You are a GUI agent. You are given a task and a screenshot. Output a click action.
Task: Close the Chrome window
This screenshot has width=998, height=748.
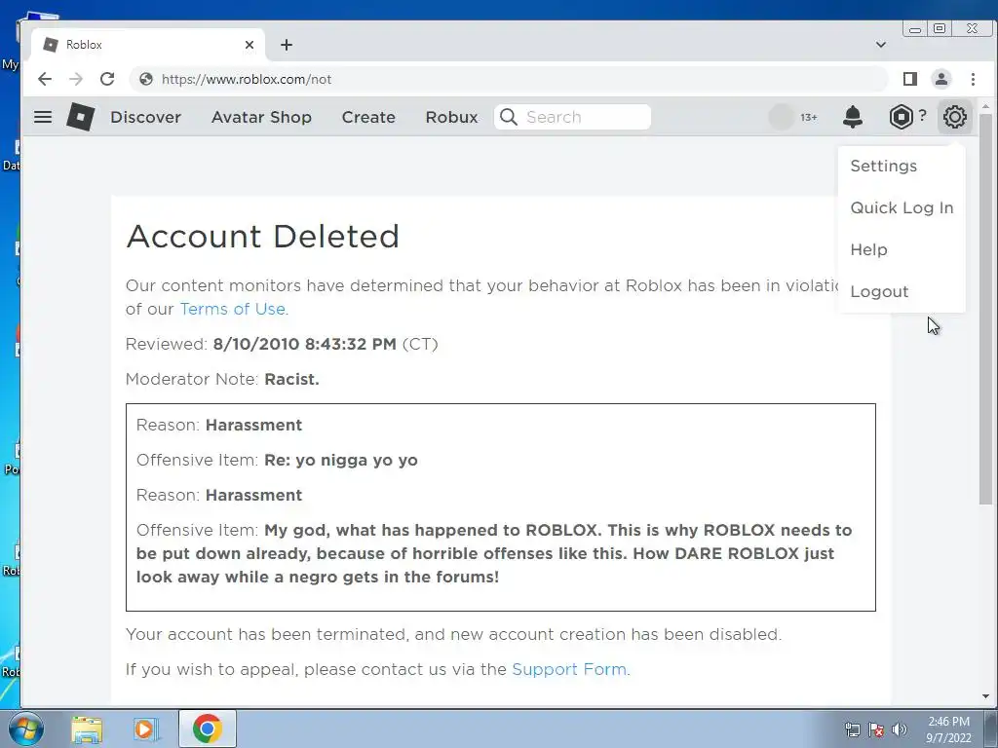pos(972,28)
